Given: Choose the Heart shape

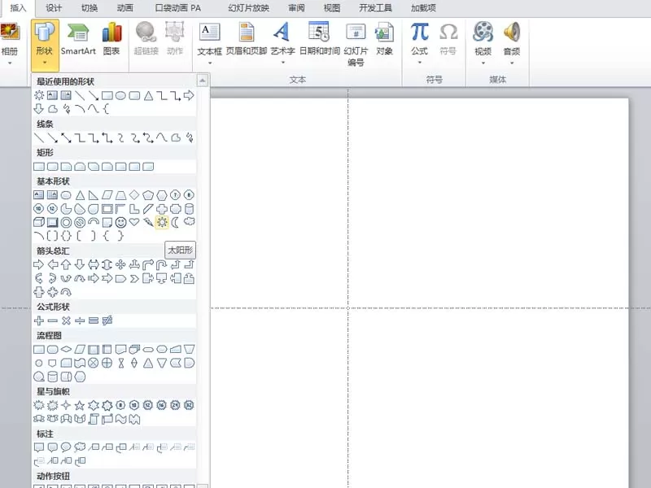Looking at the screenshot, I should [x=134, y=222].
